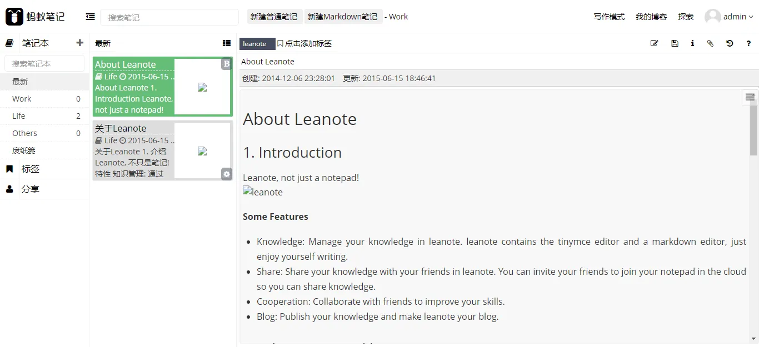Open note history icon

point(730,43)
